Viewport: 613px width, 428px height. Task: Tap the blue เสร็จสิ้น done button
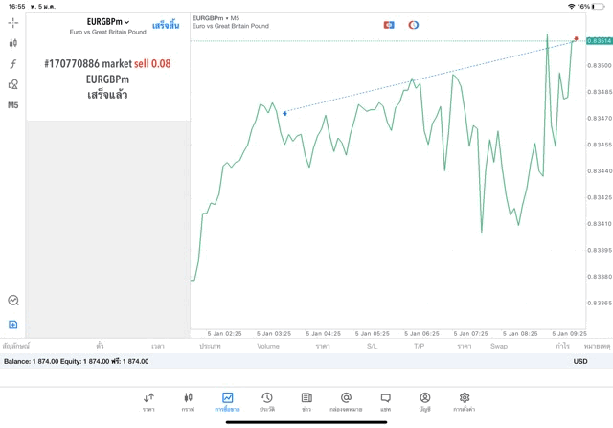(166, 26)
